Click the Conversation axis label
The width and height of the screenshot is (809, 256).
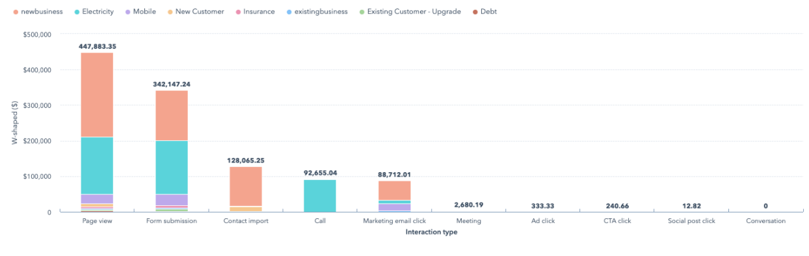[765, 221]
